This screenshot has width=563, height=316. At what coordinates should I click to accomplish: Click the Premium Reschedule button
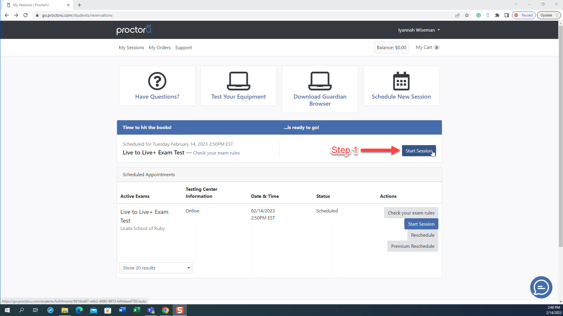(x=413, y=246)
